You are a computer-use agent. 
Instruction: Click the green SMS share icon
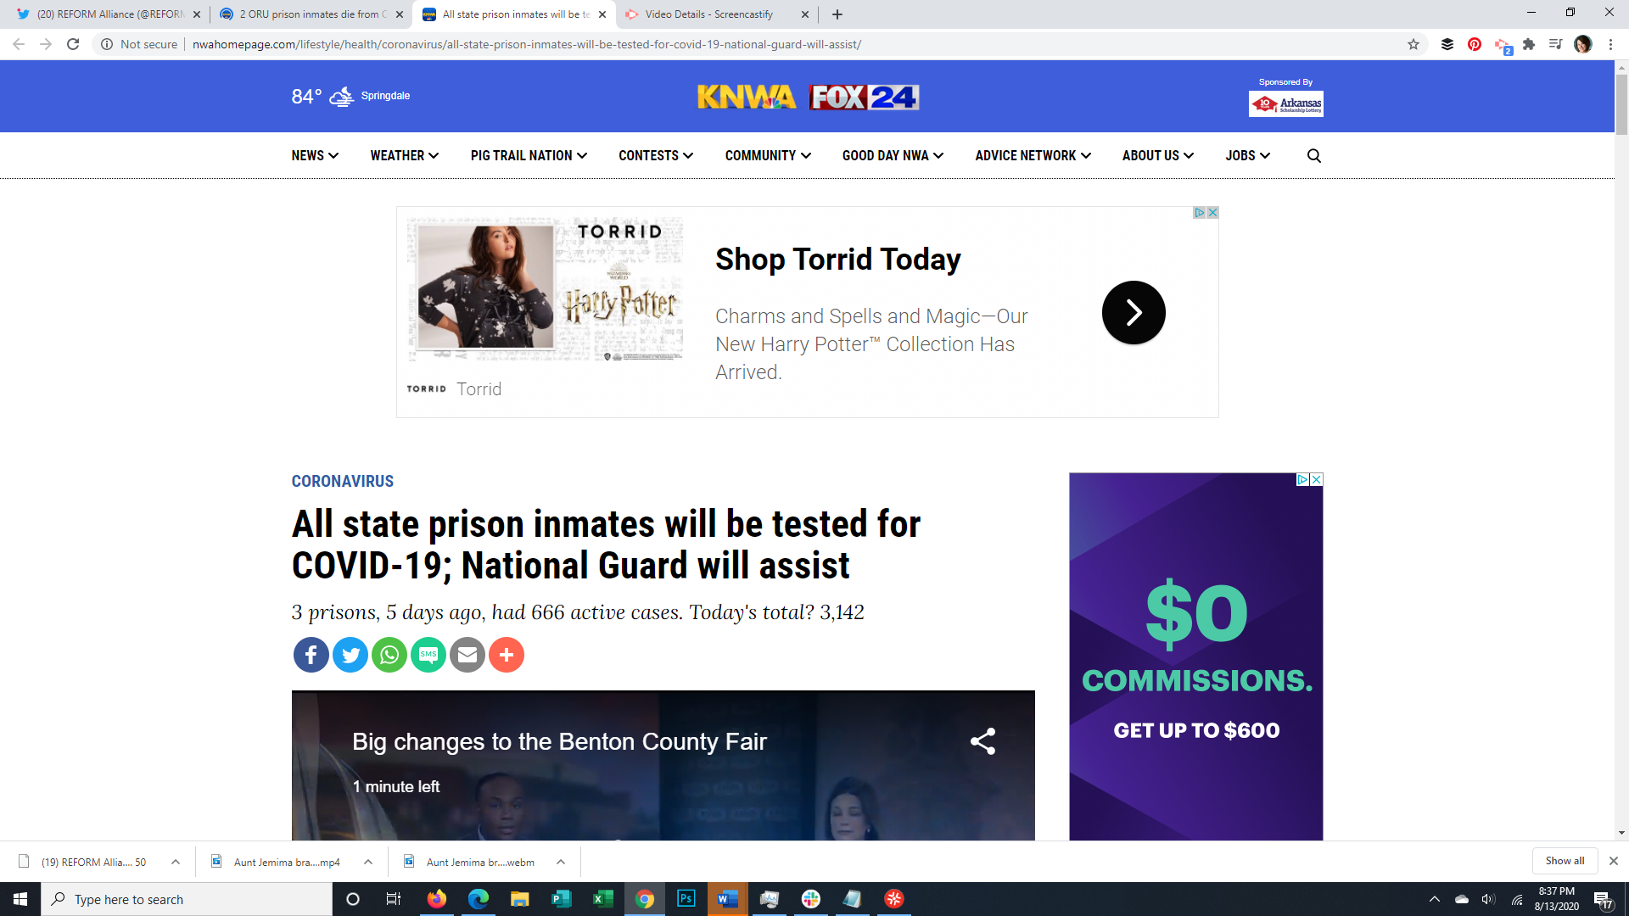click(x=428, y=655)
